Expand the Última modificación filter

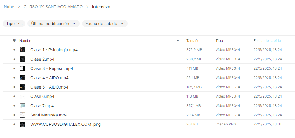click(53, 24)
